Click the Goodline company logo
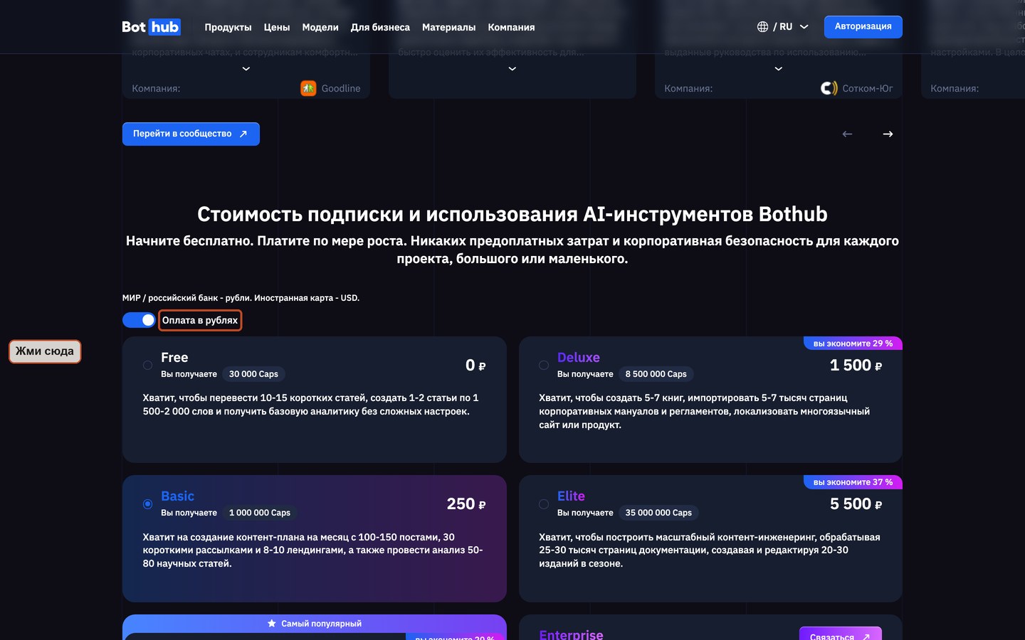Screen dimensions: 1025x640 [x=308, y=88]
